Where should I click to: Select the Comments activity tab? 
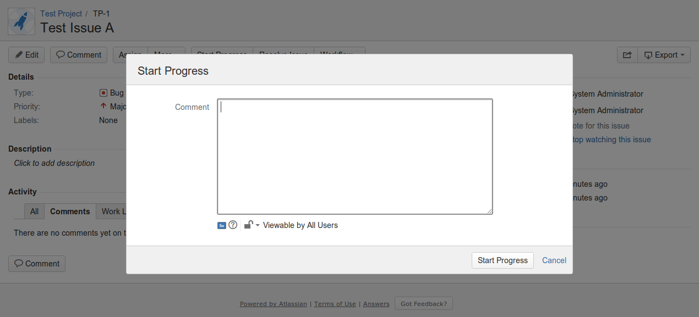[70, 212]
